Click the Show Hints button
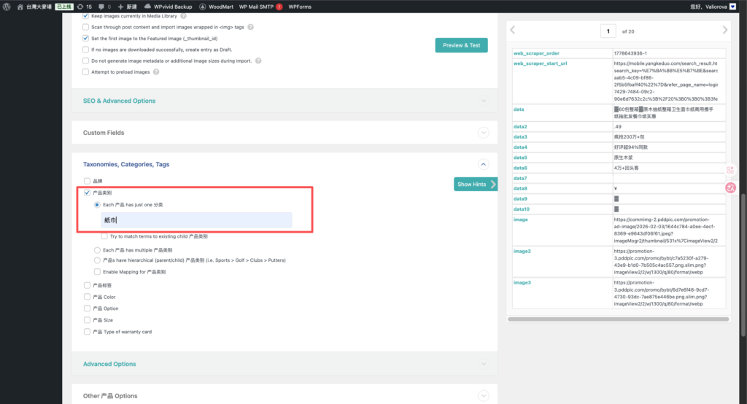747x404 pixels. (476, 184)
